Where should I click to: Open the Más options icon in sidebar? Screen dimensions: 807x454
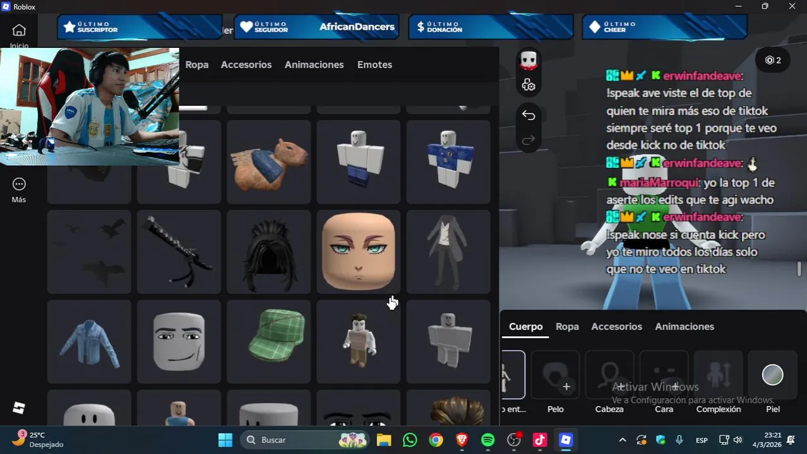(19, 184)
